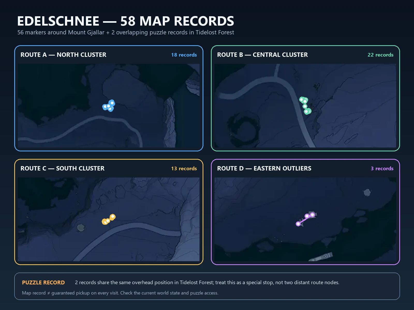The height and width of the screenshot is (310, 414).
Task: Click the "EDELSCHNEE — 58 MAP RECORDS" title
Action: [x=125, y=21]
